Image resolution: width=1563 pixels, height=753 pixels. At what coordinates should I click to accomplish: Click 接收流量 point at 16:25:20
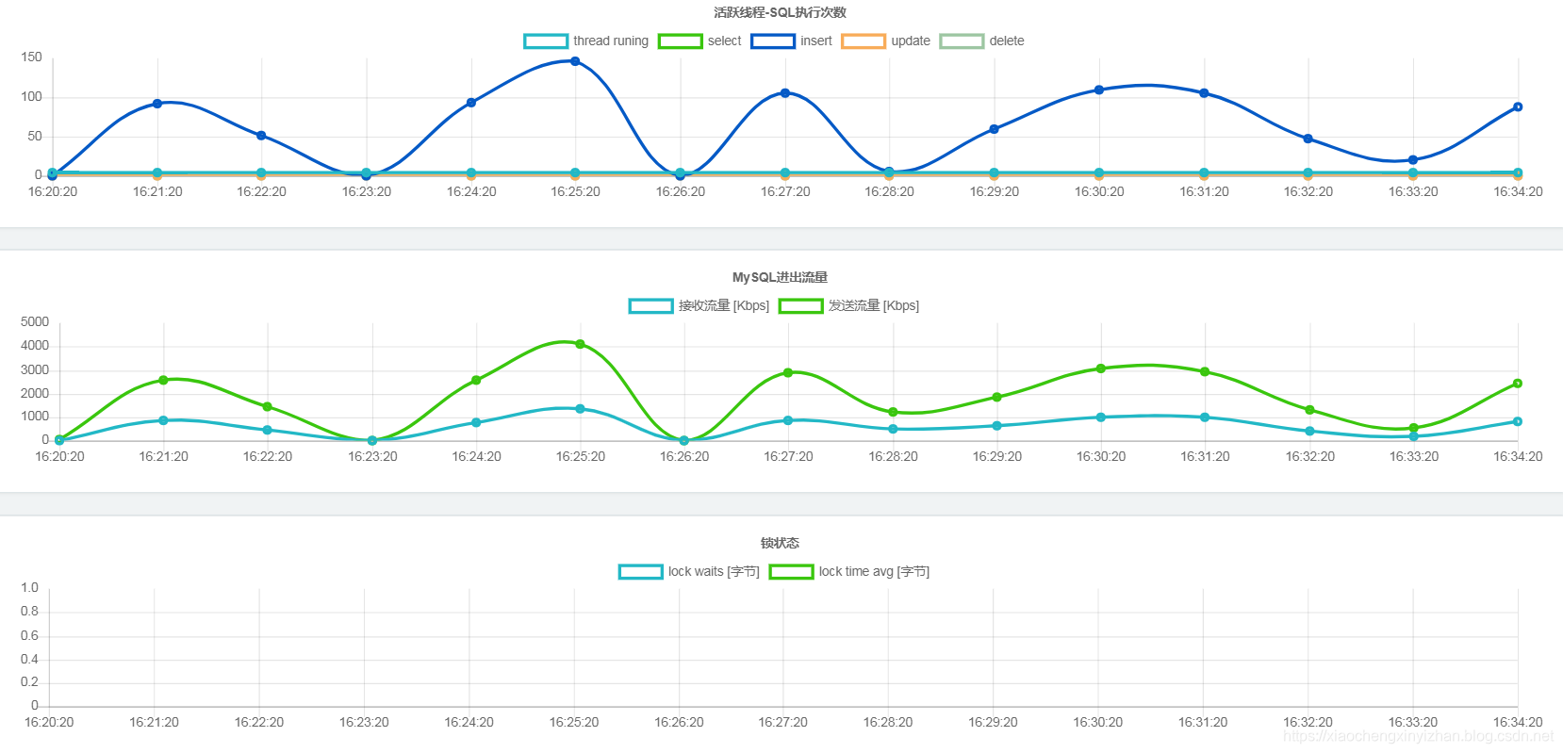pos(580,409)
